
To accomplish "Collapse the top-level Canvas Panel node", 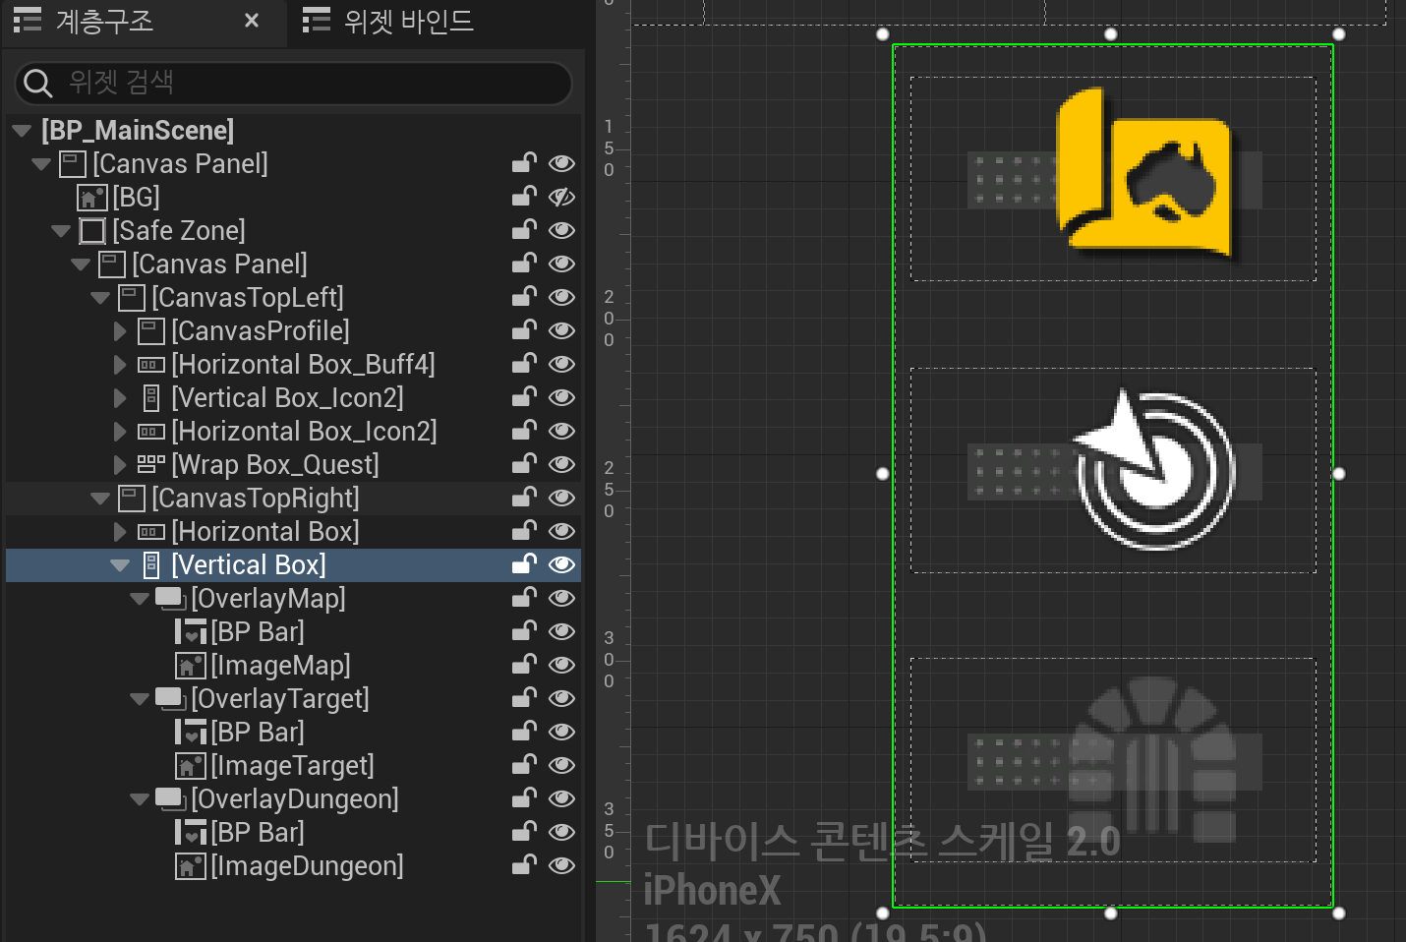I will pyautogui.click(x=41, y=164).
